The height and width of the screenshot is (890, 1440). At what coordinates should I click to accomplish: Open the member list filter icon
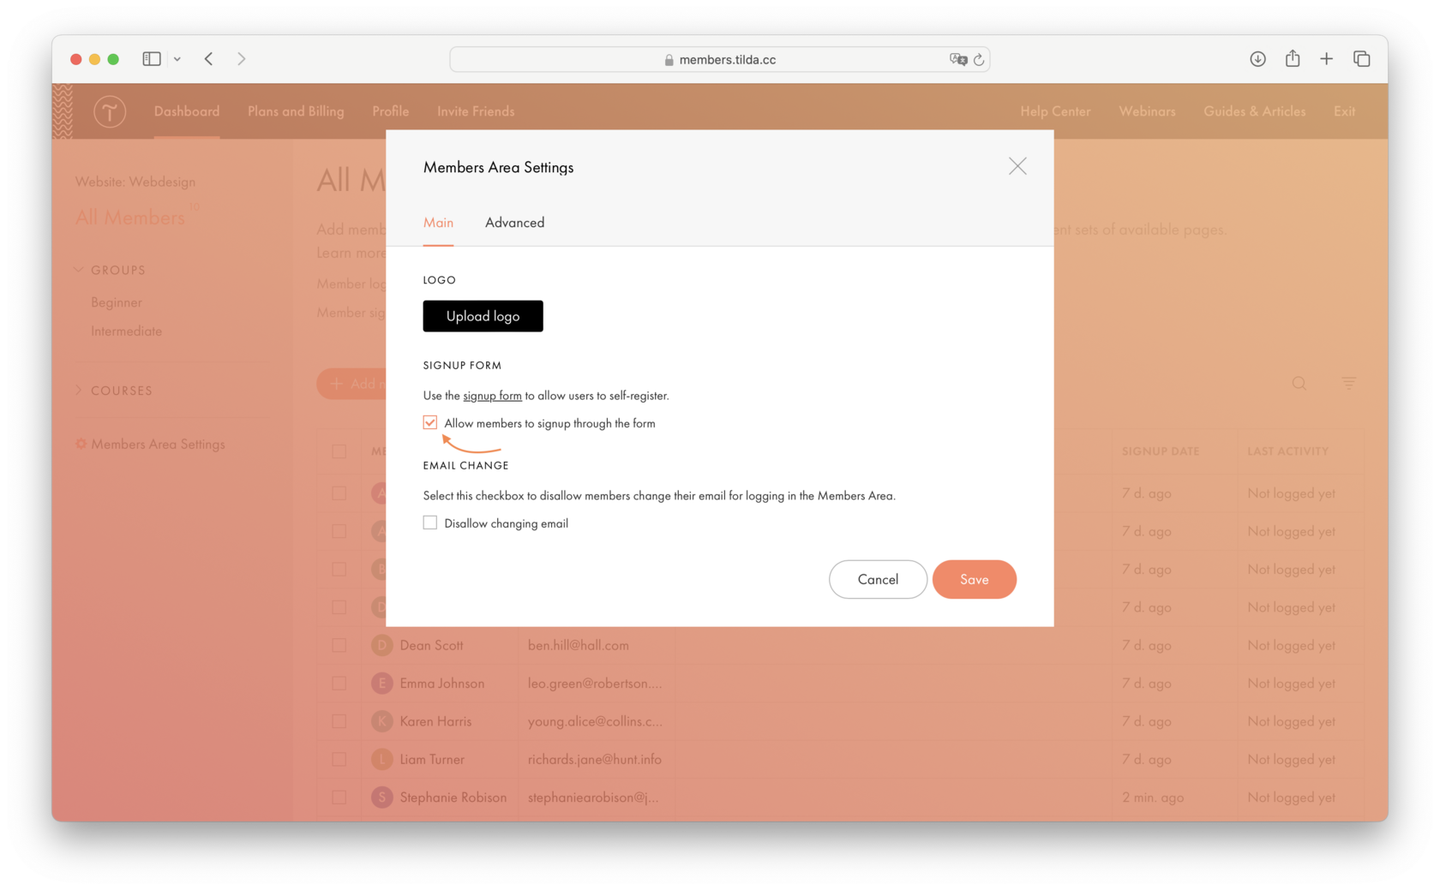tap(1348, 384)
